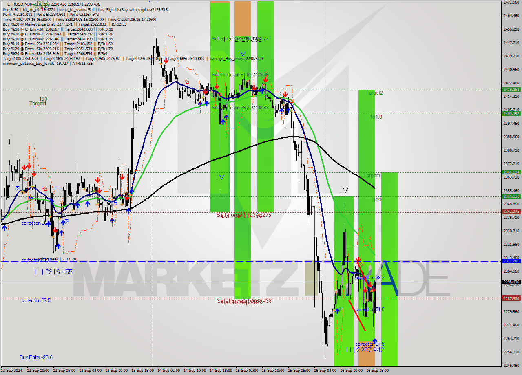Click the 2430.960 price scale label
Image resolution: width=522 pixels, height=375 pixels.
pos(511,70)
